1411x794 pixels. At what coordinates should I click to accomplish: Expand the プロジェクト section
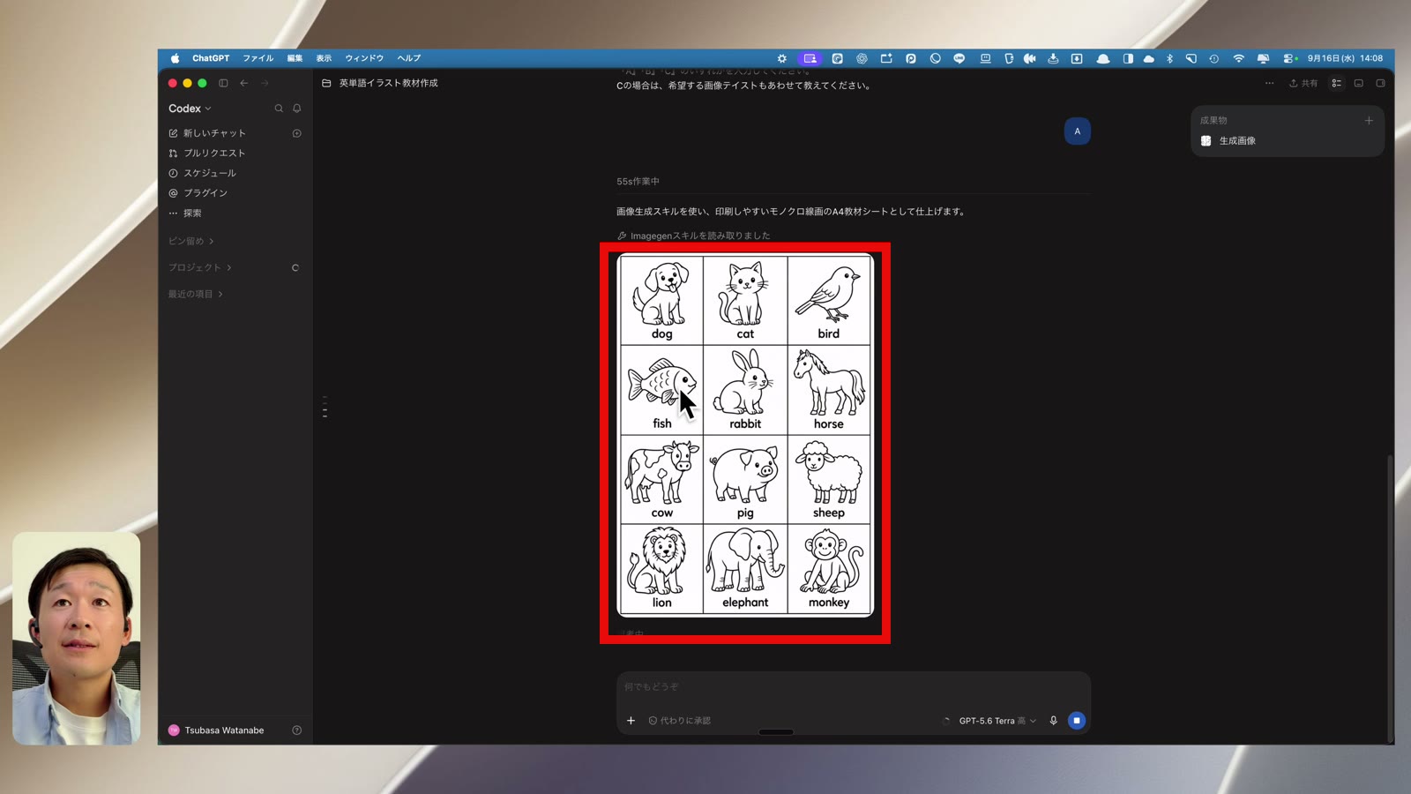(199, 267)
